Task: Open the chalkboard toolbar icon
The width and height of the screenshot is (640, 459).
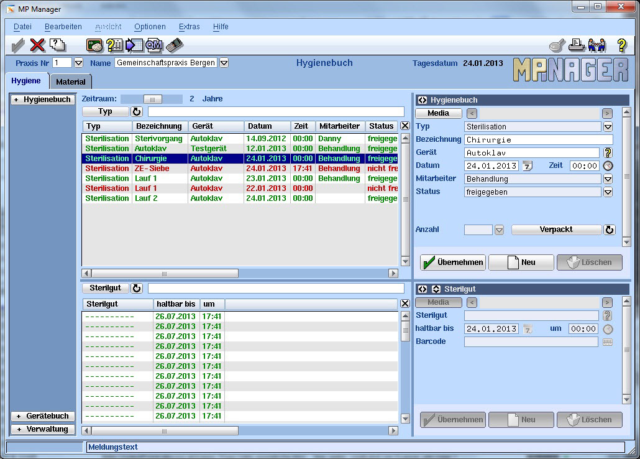Action: 94,45
